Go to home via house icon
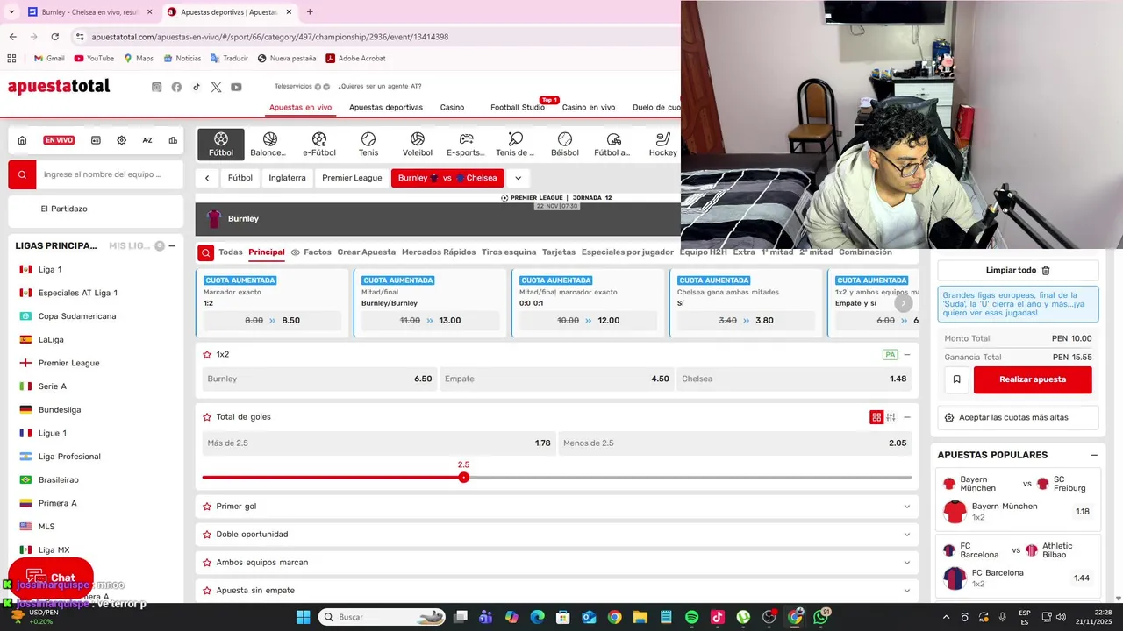1123x631 pixels. click(22, 140)
